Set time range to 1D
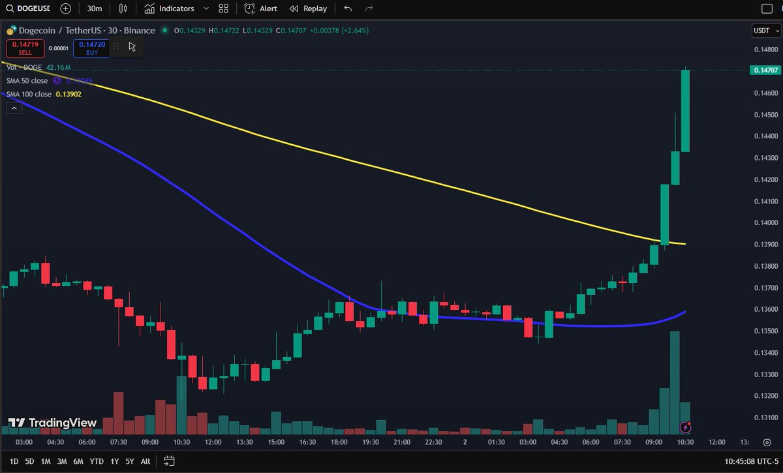 [x=14, y=461]
